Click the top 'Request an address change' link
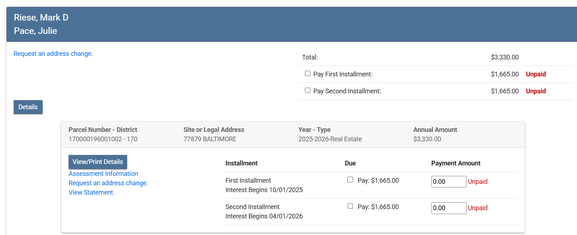 (53, 54)
